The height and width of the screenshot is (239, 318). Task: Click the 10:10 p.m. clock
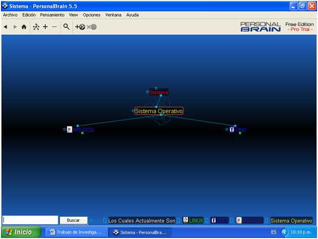tap(301, 232)
